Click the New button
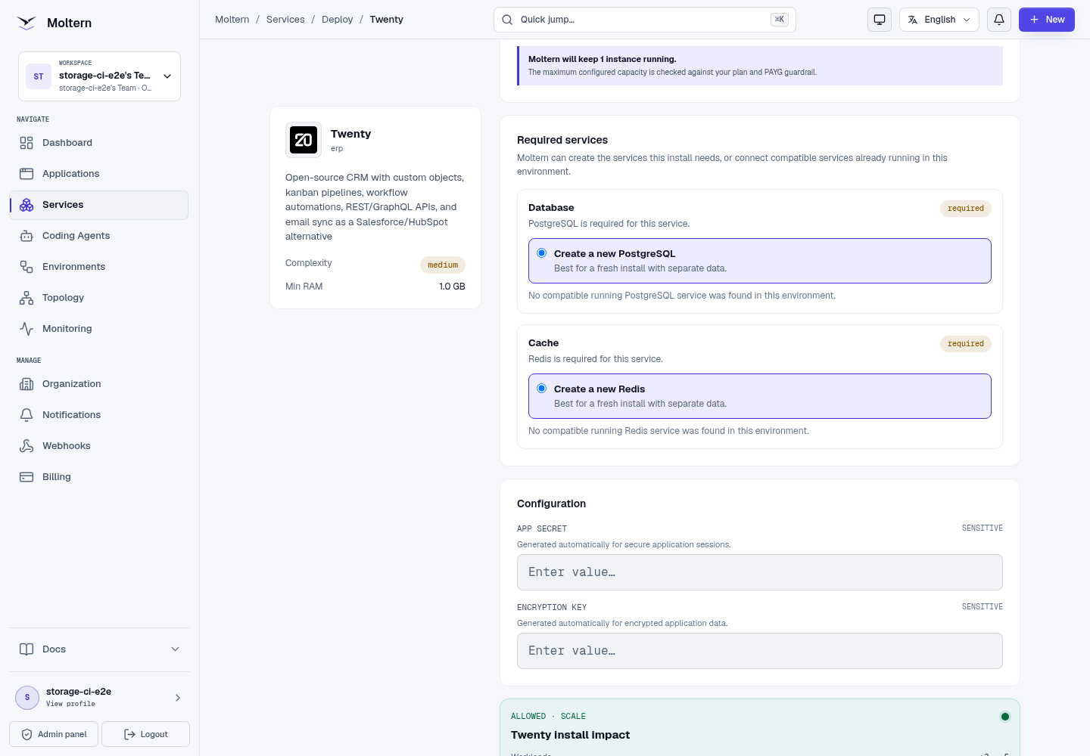1090x756 pixels. [x=1047, y=20]
